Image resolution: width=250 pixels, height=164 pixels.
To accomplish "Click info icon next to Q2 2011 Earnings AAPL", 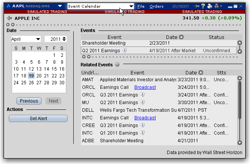I will [x=124, y=50].
